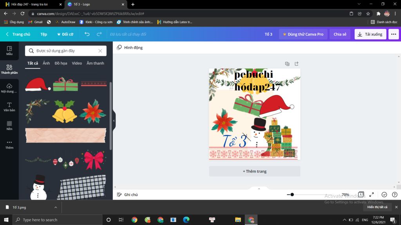Open the AutoDraw bookmark
Image resolution: width=401 pixels, height=225 pixels.
point(65,22)
